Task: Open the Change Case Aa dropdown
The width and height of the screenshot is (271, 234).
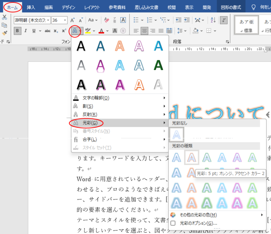Action: [x=93, y=20]
